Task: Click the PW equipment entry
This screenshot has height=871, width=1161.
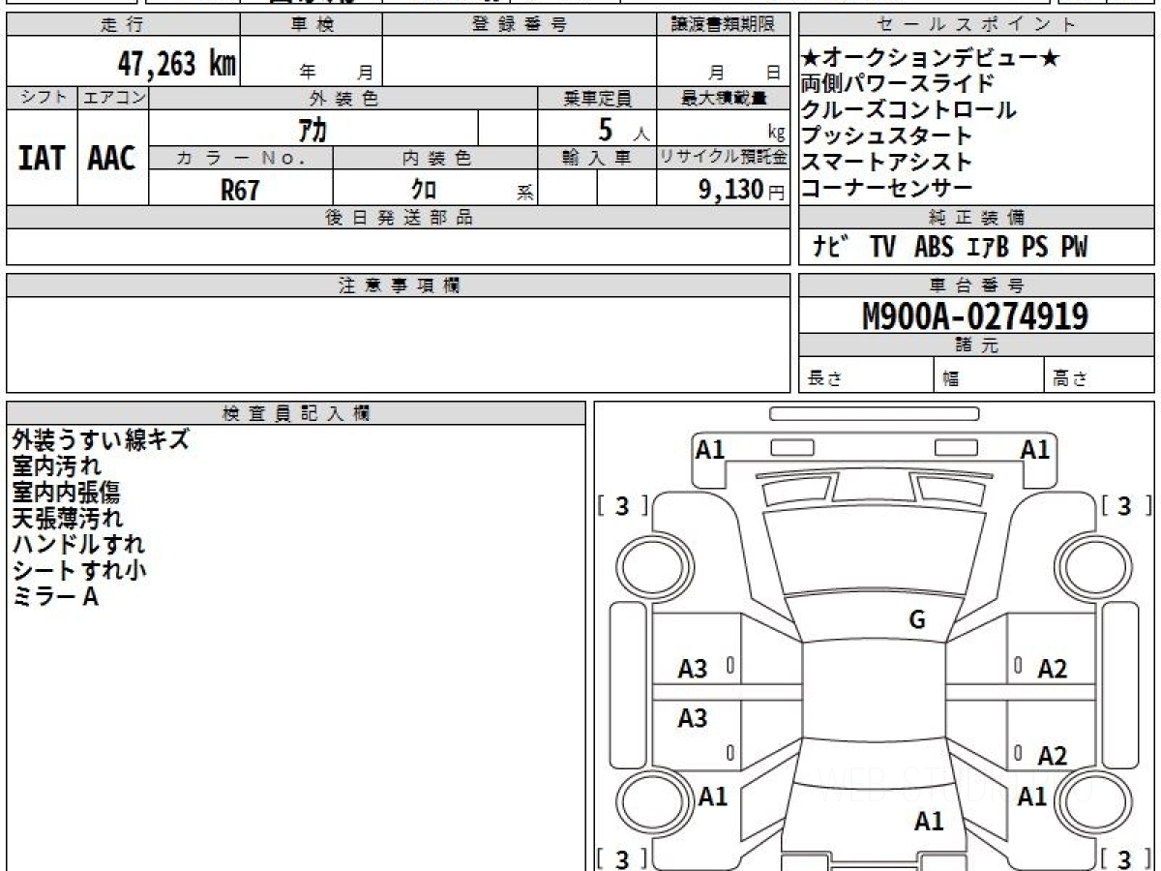Action: [x=1074, y=248]
